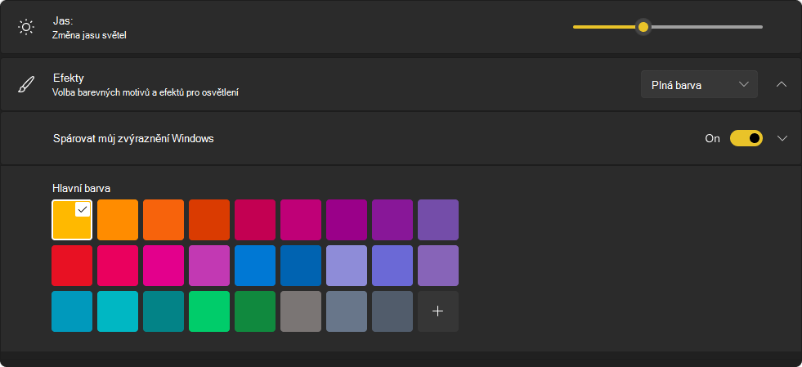This screenshot has width=802, height=367.
Task: Pick the orange swatch next to the yellow one
Action: pyautogui.click(x=118, y=220)
